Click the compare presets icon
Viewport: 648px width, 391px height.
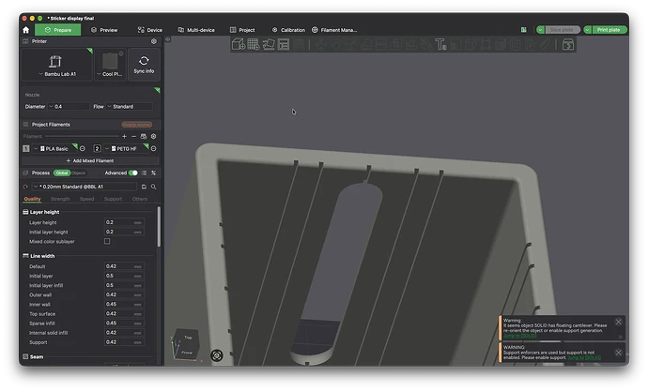coord(153,173)
